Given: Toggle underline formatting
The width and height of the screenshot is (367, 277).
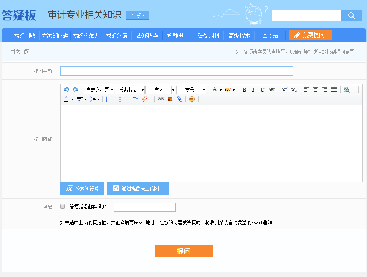Looking at the screenshot, I should point(263,90).
